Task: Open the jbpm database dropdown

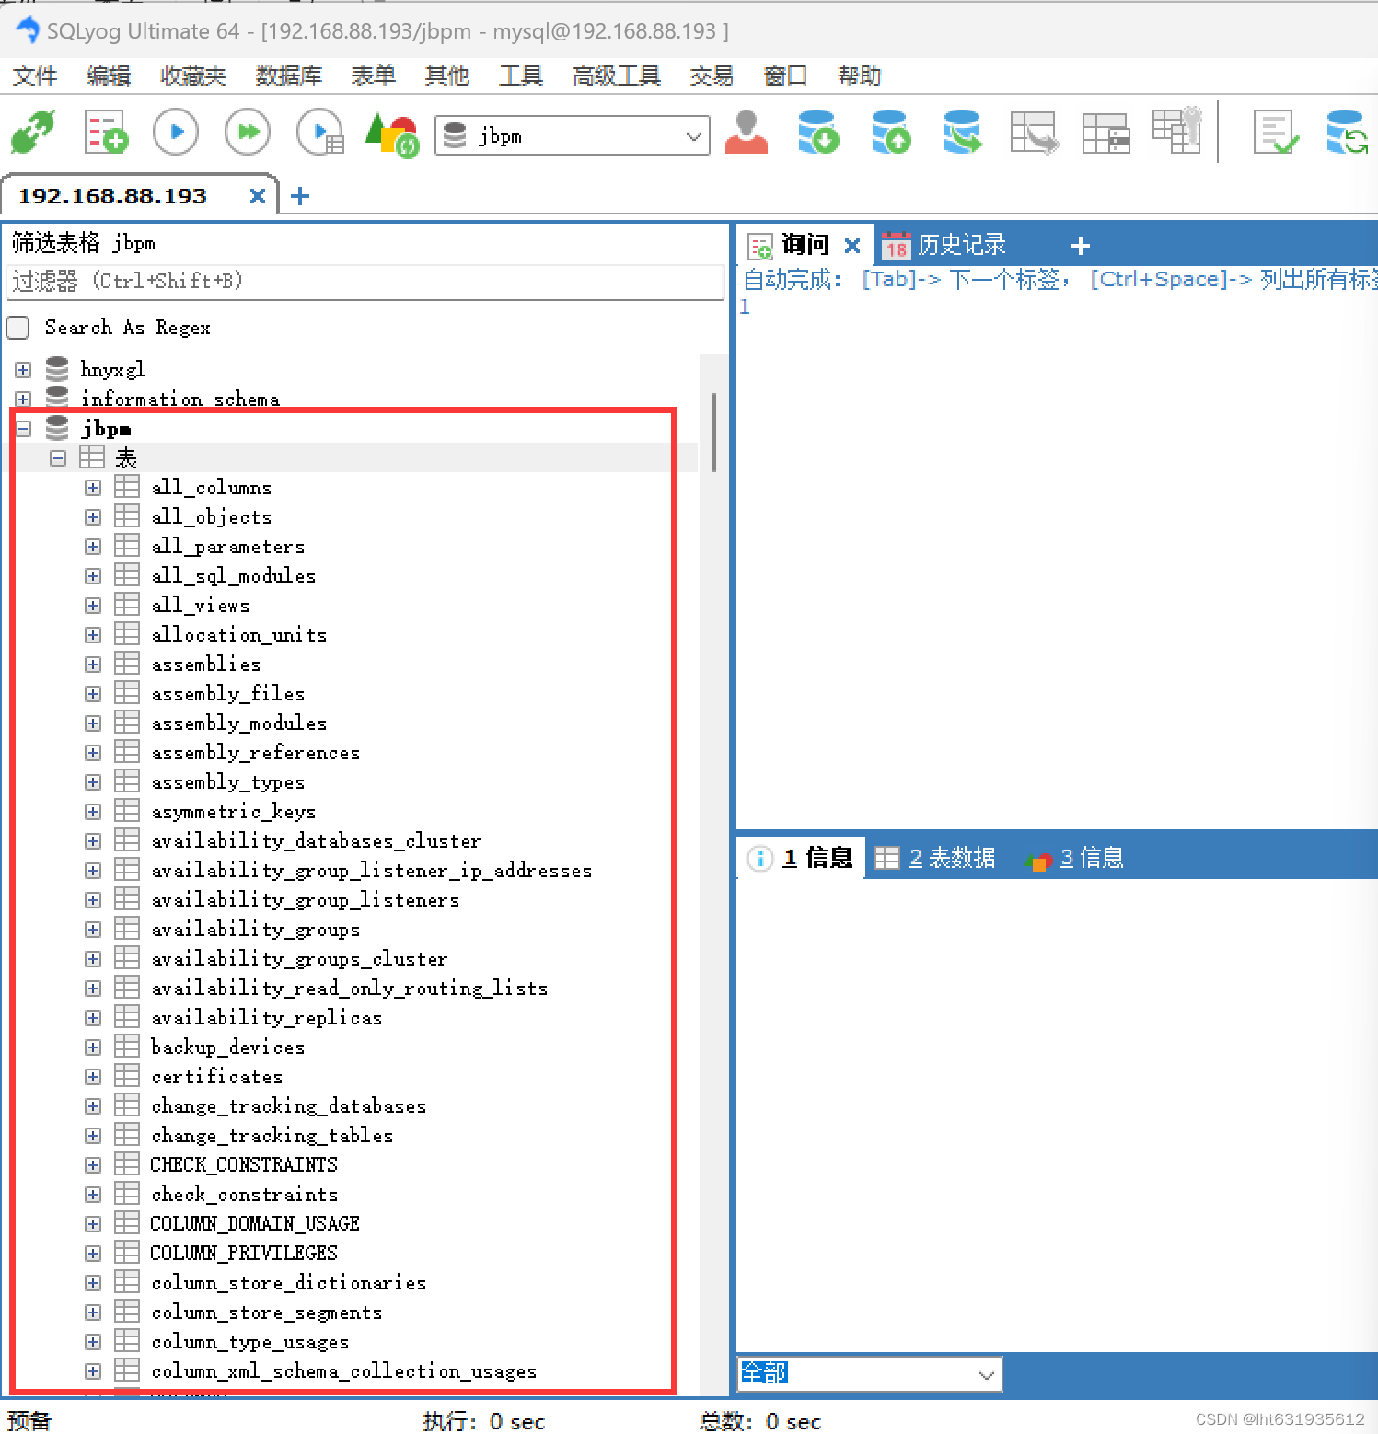Action: coord(693,135)
